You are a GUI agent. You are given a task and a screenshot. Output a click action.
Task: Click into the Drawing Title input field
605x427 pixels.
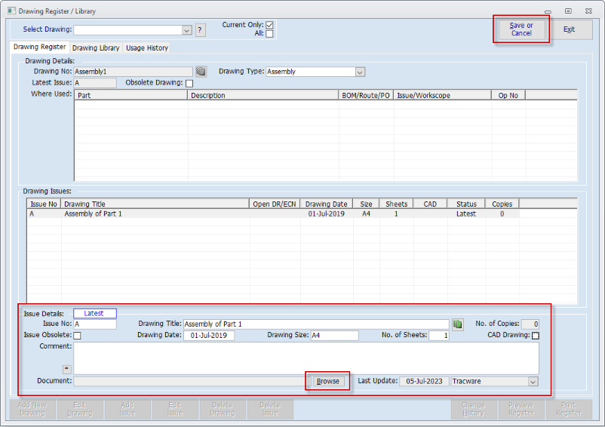point(315,324)
